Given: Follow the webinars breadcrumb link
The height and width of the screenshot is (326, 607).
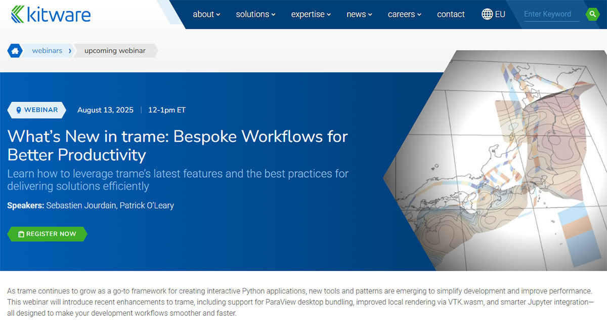Looking at the screenshot, I should coord(47,51).
